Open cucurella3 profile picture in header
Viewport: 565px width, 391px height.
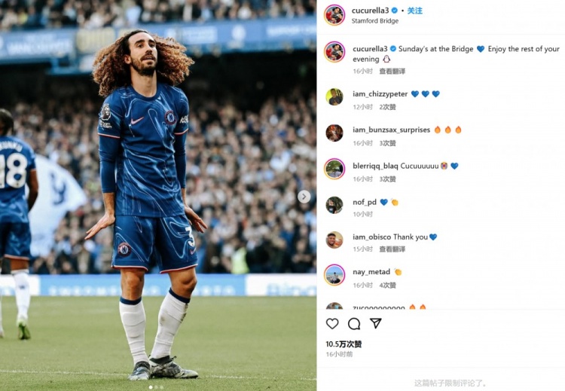[x=334, y=15]
